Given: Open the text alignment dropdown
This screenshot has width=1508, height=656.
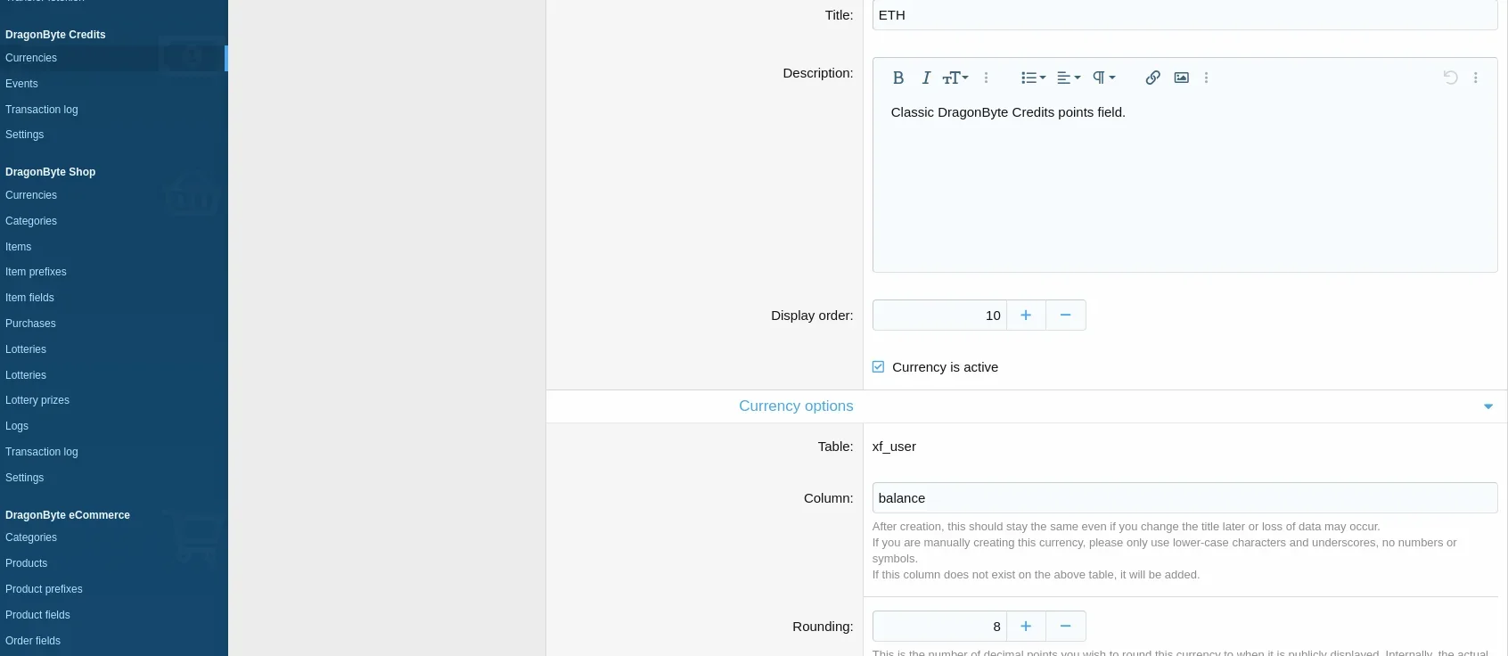Looking at the screenshot, I should pyautogui.click(x=1069, y=78).
